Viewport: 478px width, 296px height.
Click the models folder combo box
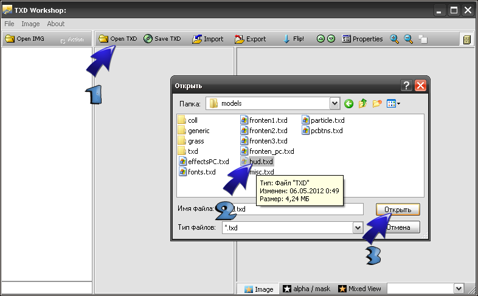[x=272, y=103]
